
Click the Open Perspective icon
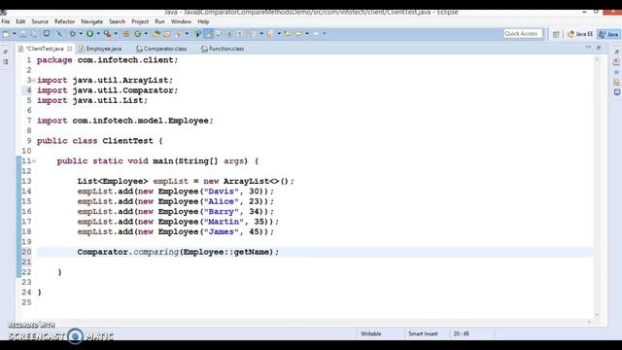tap(556, 34)
